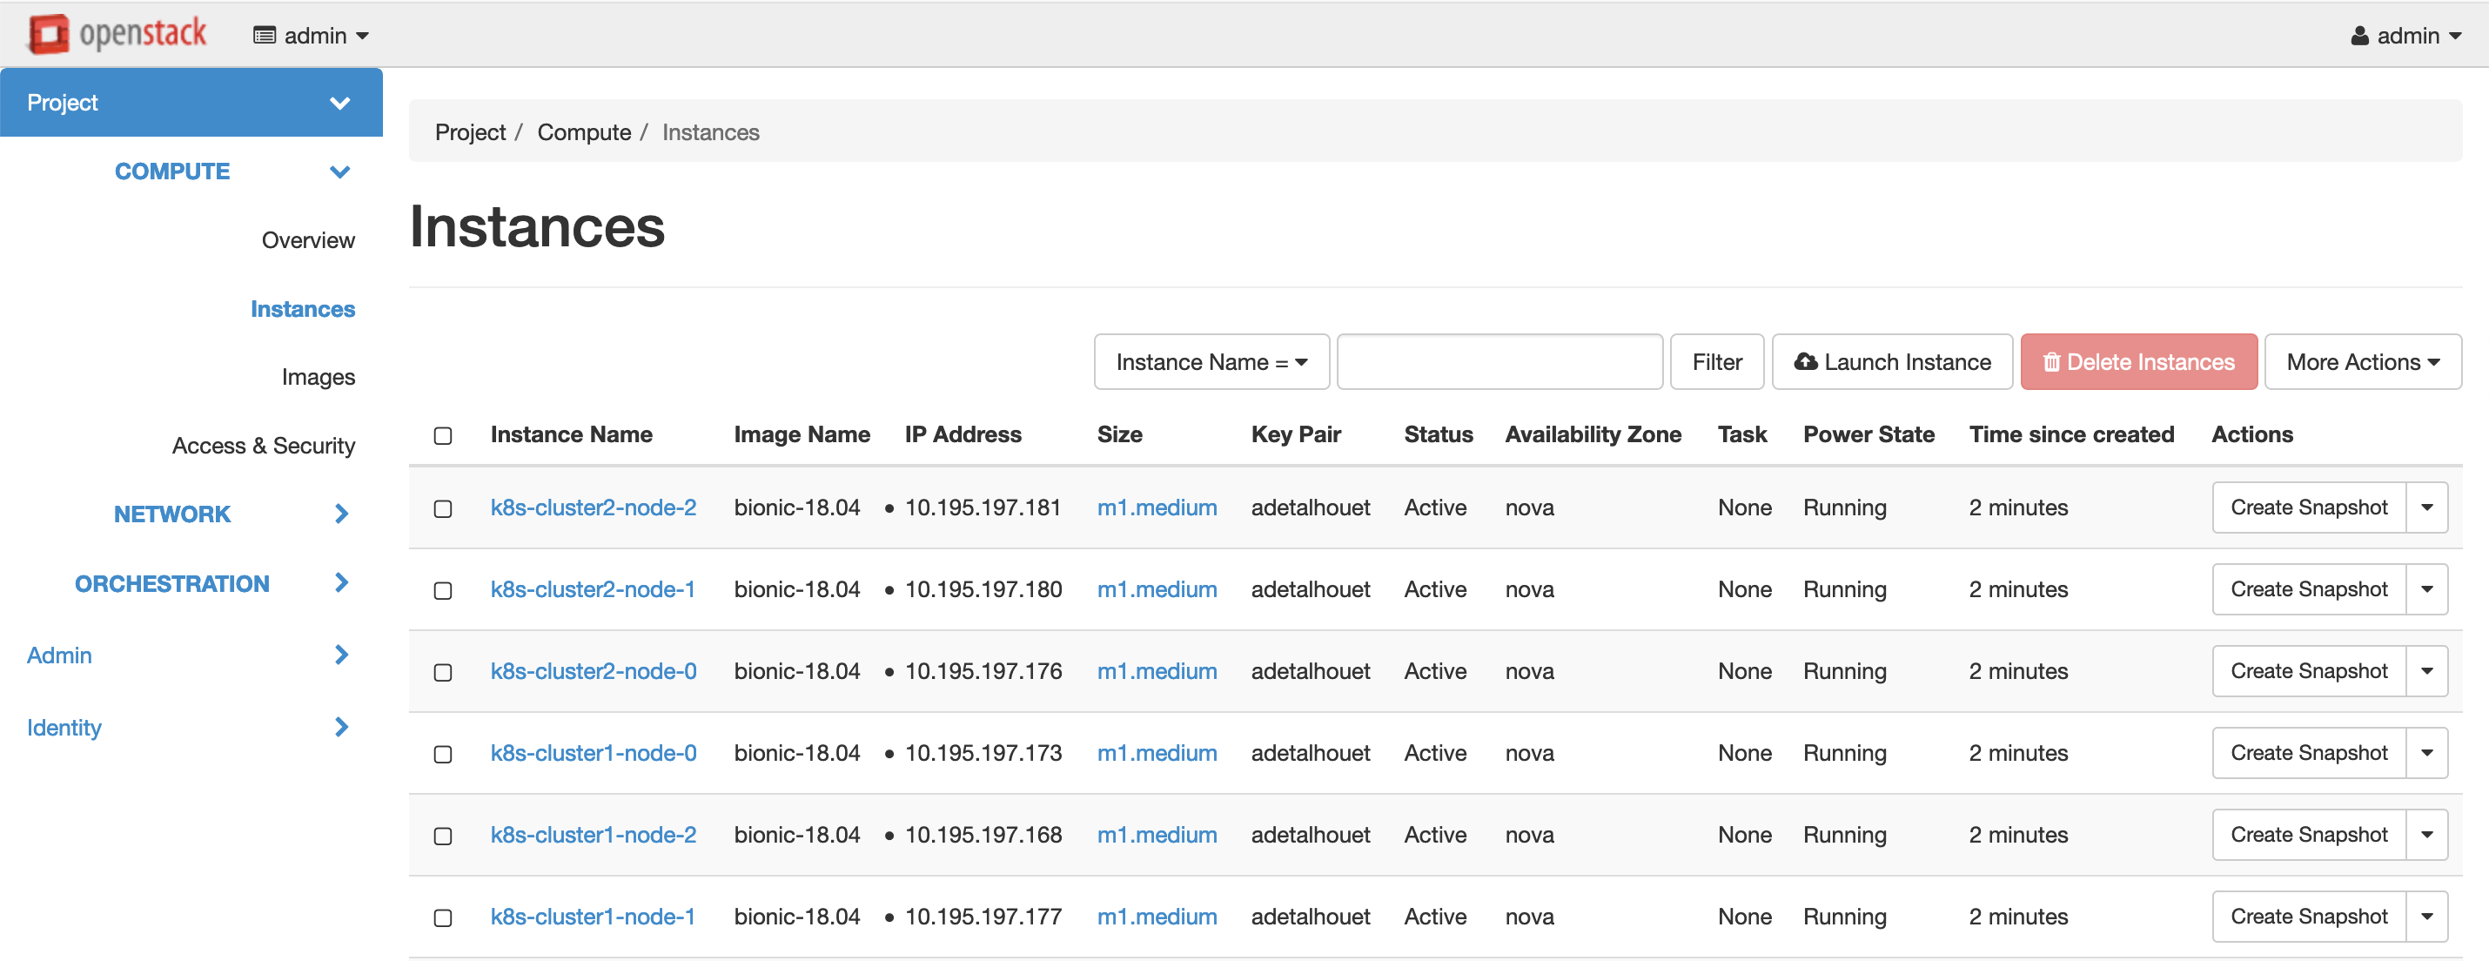The height and width of the screenshot is (961, 2489).
Task: Create Snapshot for k8s-cluster1-node-2
Action: tap(2307, 835)
